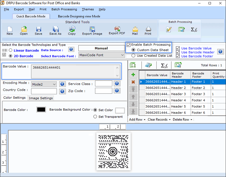Click the help icon next to Zip Code
This screenshot has width=226, height=177.
pyautogui.click(x=117, y=91)
